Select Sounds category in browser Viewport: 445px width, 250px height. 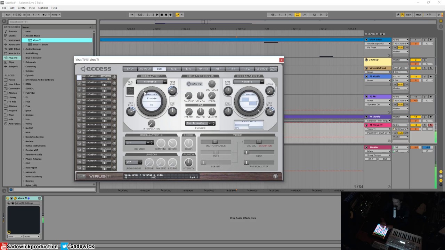(x=13, y=31)
